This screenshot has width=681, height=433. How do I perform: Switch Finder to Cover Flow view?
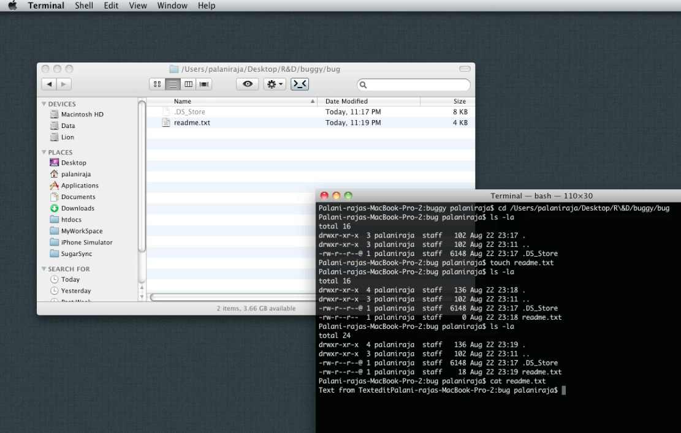204,84
